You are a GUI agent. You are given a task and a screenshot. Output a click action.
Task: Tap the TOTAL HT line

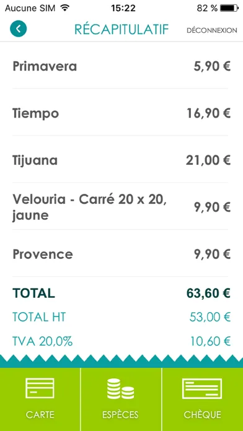coord(122,317)
